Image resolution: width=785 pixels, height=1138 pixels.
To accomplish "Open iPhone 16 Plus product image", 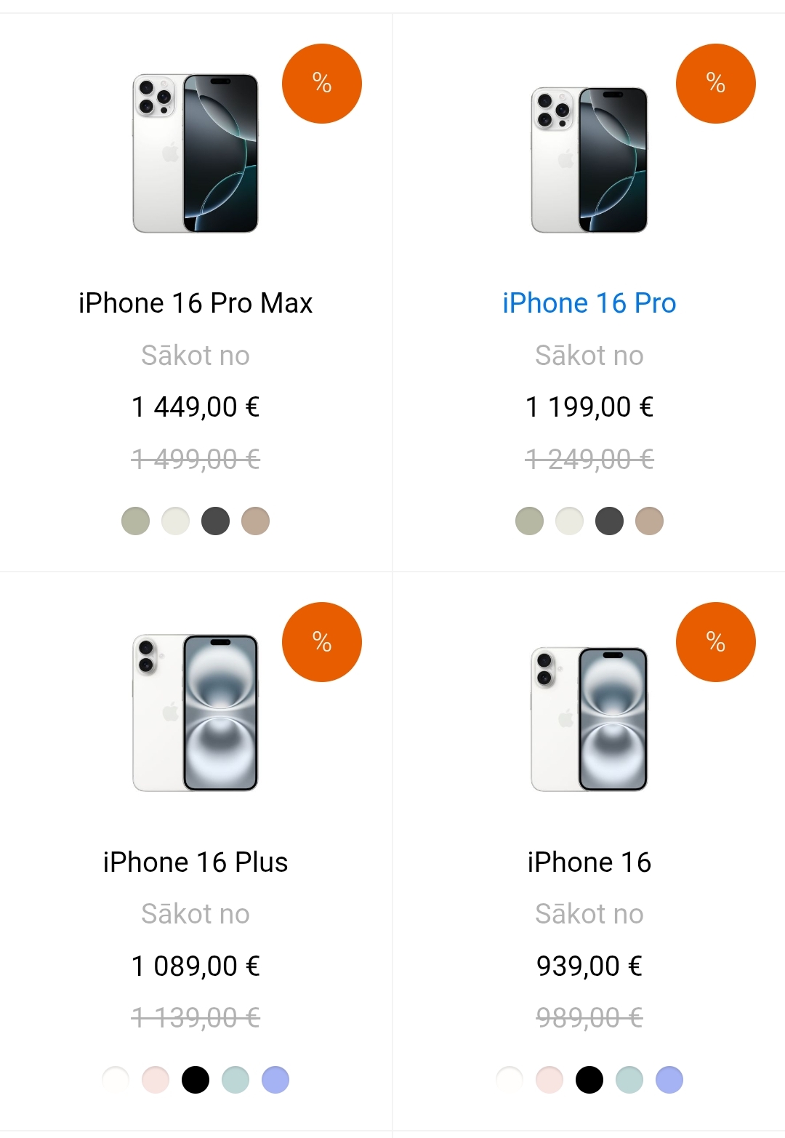I will click(x=196, y=713).
